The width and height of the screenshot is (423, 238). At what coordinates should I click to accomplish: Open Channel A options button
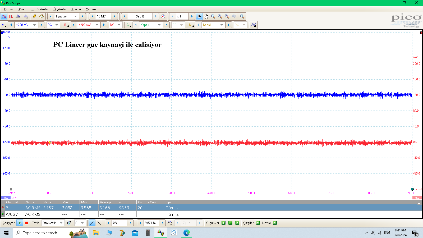click(x=4, y=25)
